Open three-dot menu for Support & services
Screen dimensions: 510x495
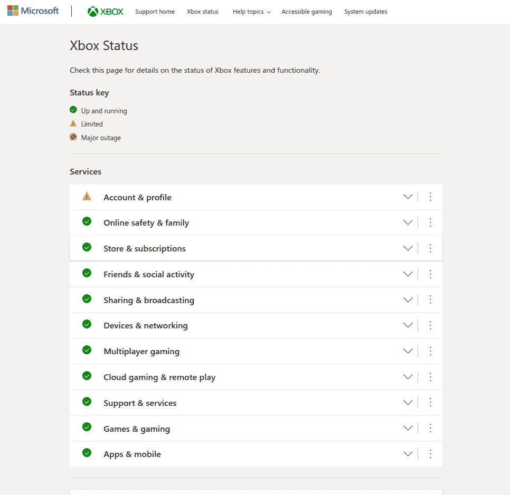(430, 403)
